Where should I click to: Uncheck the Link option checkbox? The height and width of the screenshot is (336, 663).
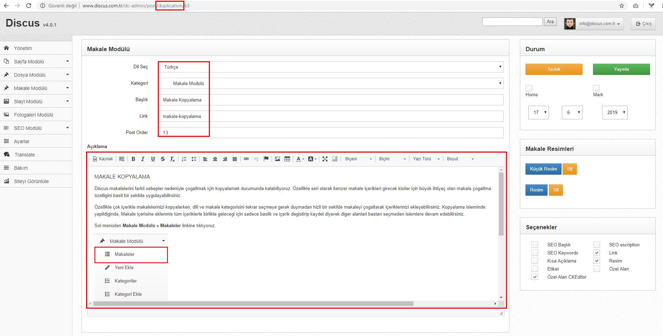pyautogui.click(x=597, y=253)
